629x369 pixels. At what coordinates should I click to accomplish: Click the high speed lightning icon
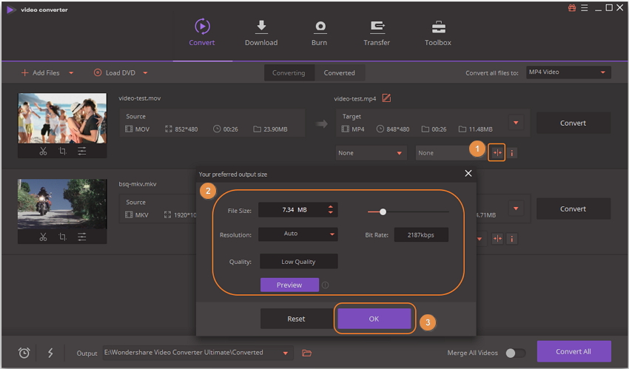[50, 353]
